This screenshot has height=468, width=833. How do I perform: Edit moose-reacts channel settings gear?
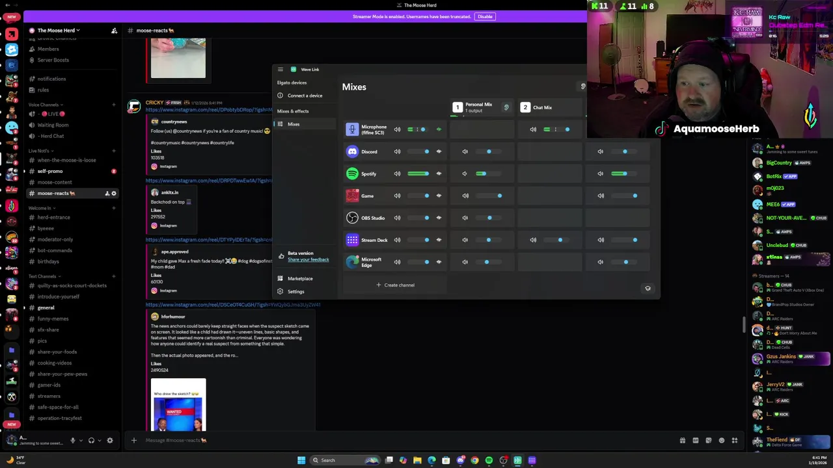point(114,193)
